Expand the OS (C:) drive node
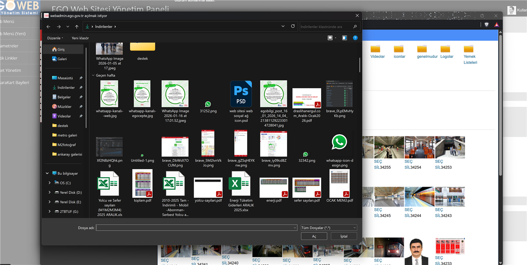Screen dimensions: 527x265 click(x=50, y=183)
